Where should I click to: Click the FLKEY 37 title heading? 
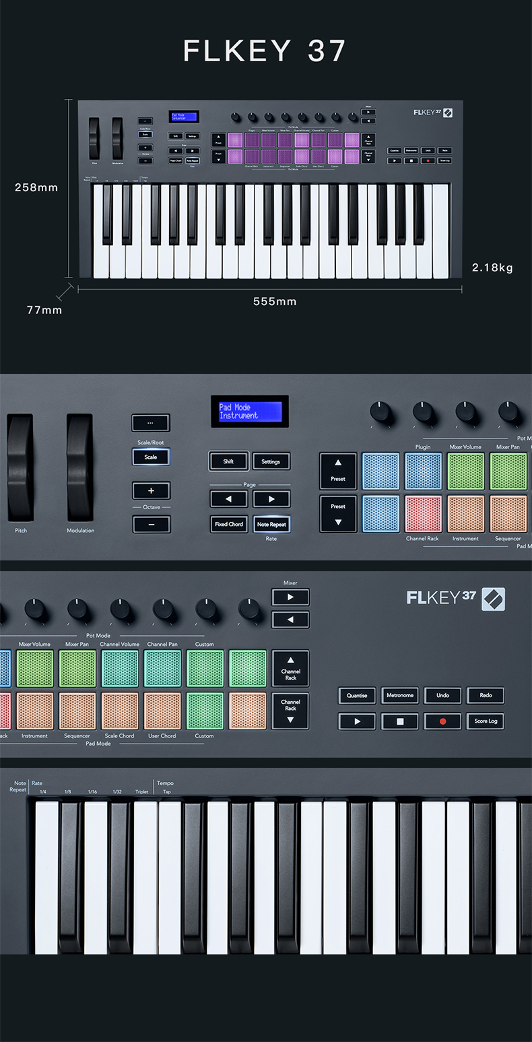265,51
